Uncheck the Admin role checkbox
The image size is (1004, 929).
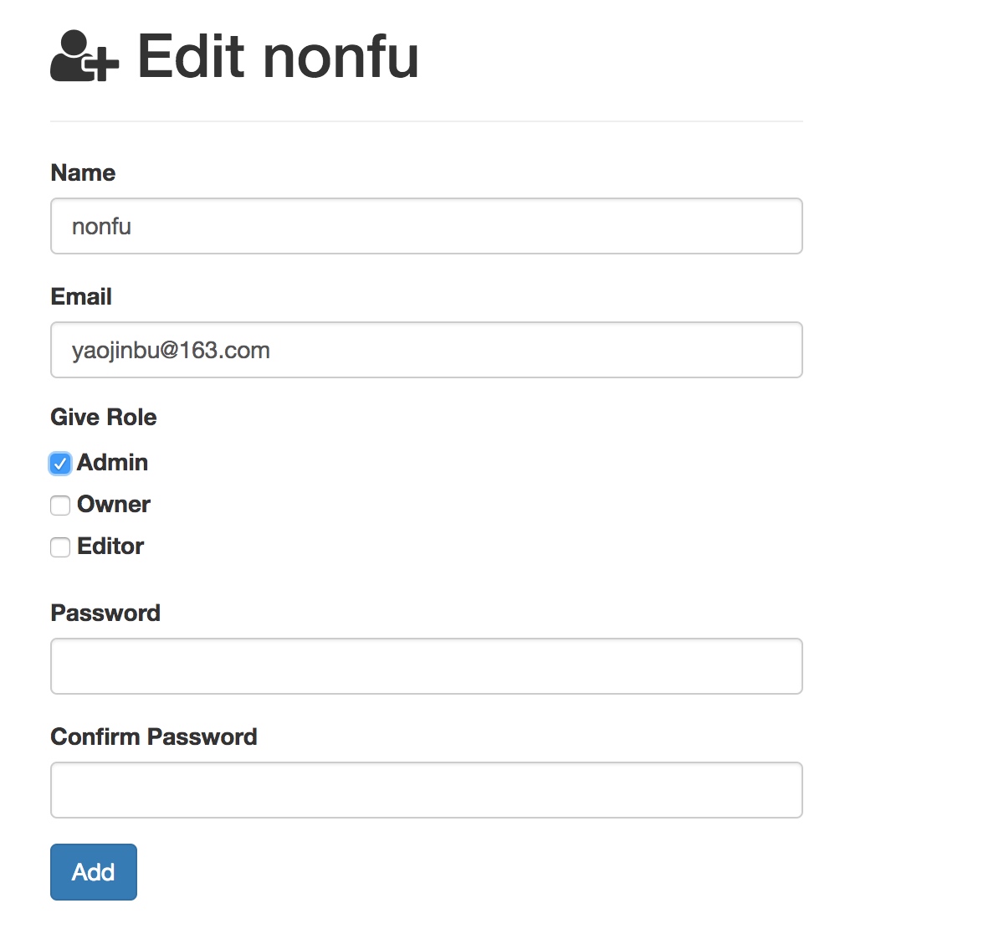pyautogui.click(x=60, y=464)
